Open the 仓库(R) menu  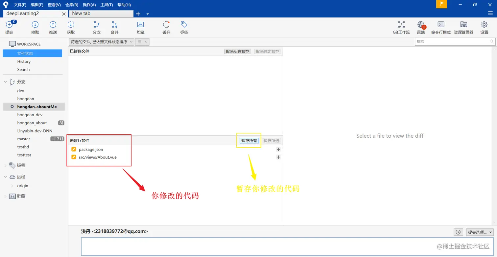pos(72,5)
